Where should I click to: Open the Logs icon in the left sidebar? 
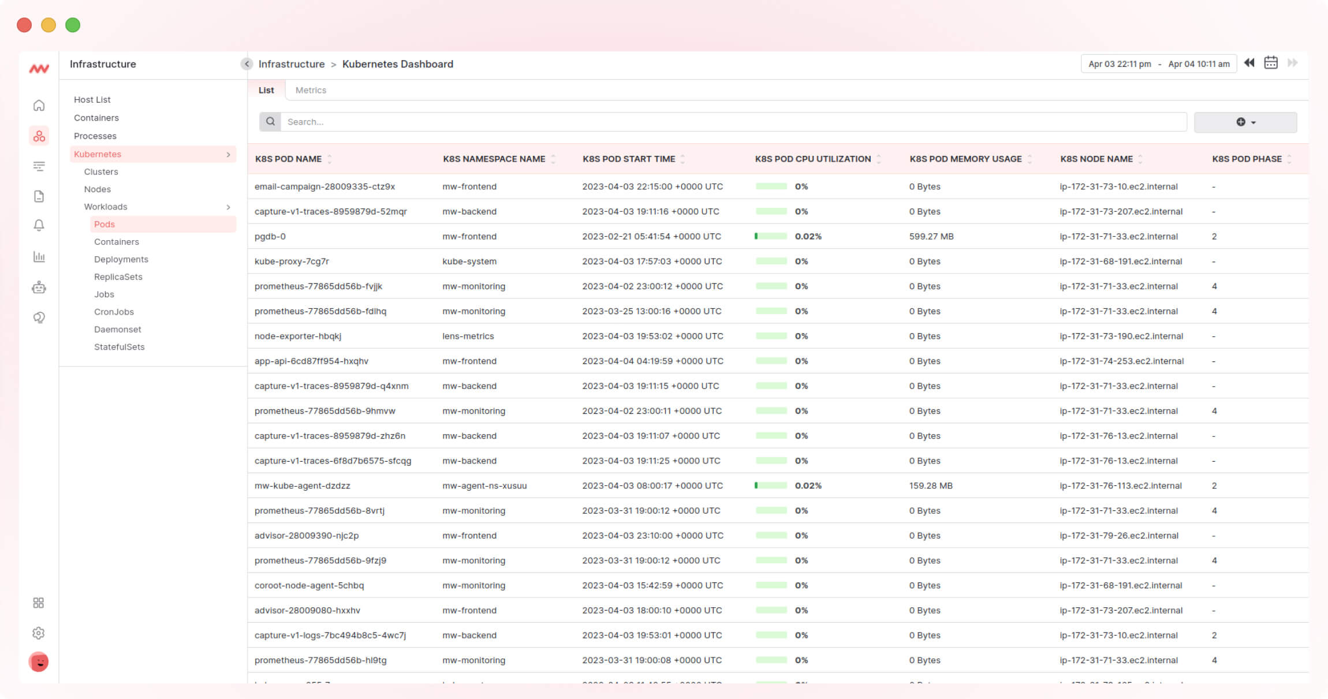(x=38, y=196)
